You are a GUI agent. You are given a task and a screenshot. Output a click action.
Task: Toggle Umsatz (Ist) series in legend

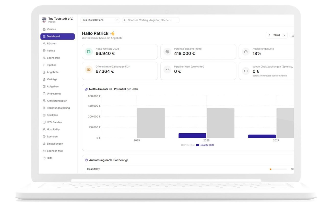(205, 145)
